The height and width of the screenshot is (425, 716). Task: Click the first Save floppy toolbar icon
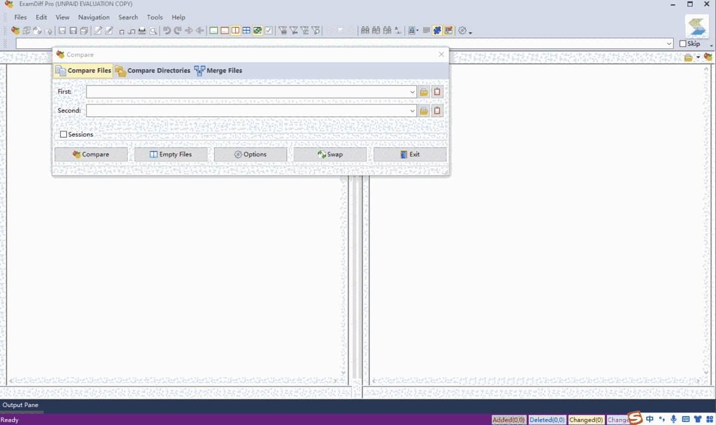pyautogui.click(x=62, y=30)
